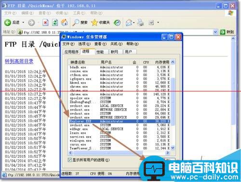Toggle show processes from all users checkbox
Image resolution: width=241 pixels, height=182 pixels.
[70, 160]
